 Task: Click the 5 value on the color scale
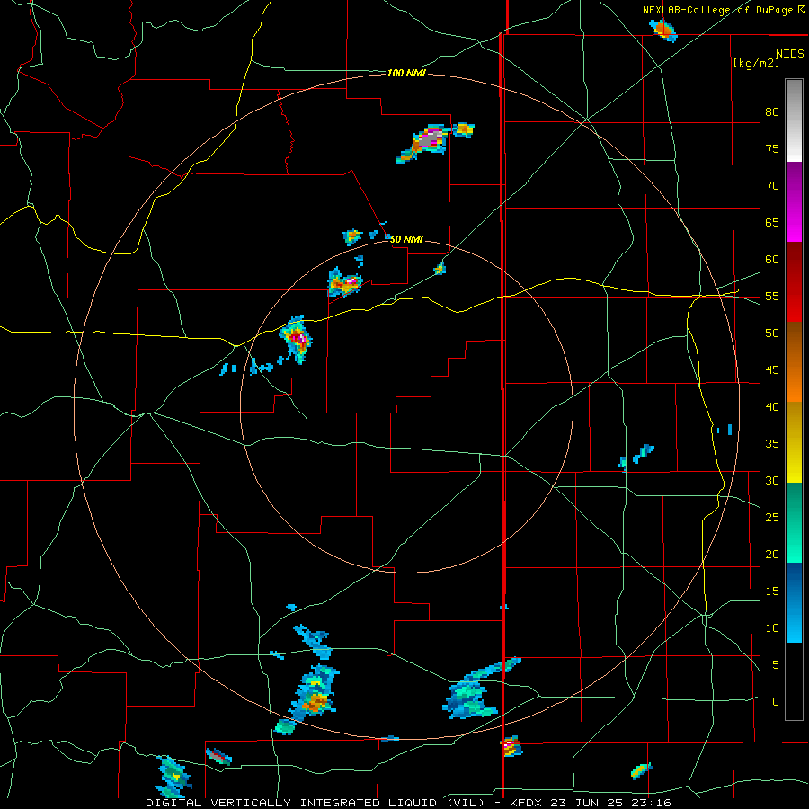[776, 665]
